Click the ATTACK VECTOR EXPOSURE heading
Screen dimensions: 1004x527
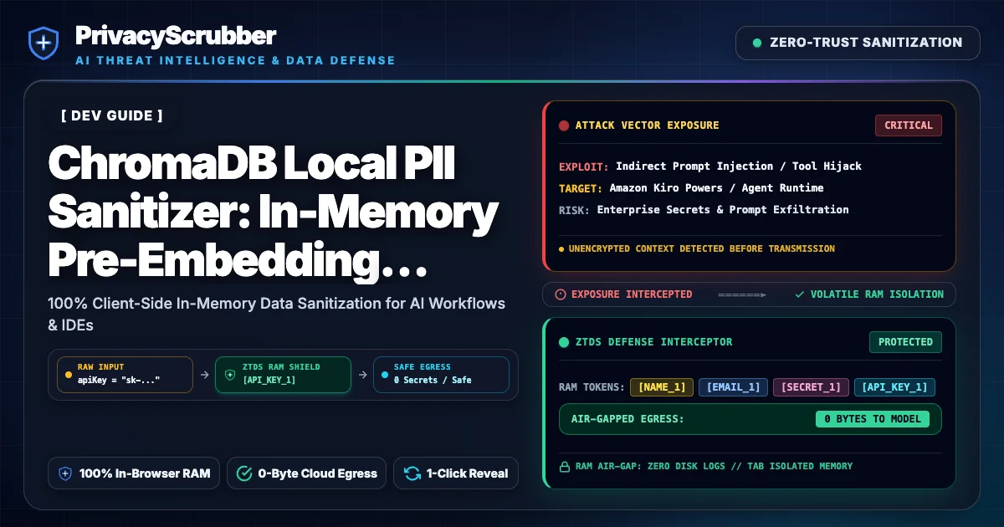point(647,125)
